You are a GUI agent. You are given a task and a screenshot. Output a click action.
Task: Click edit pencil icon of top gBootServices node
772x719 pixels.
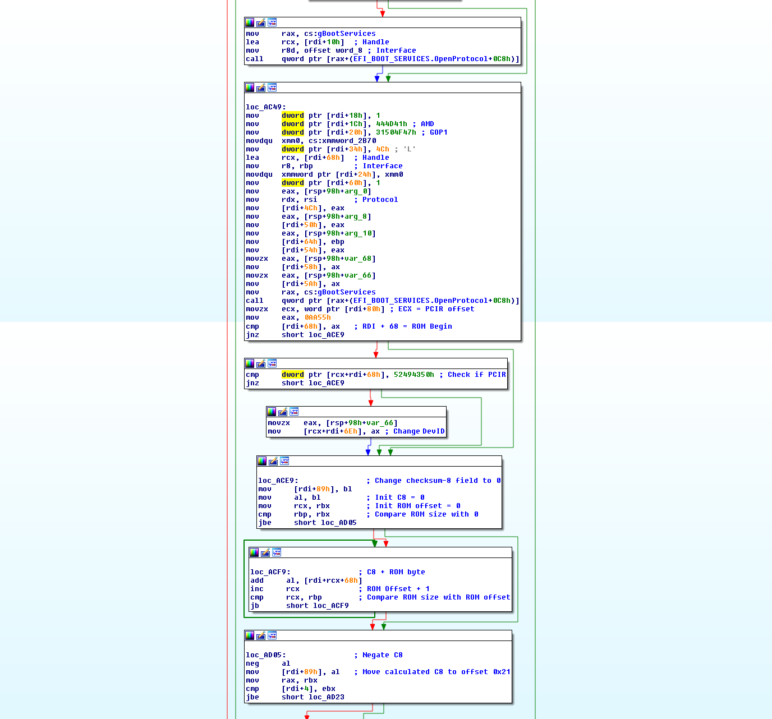[x=261, y=22]
